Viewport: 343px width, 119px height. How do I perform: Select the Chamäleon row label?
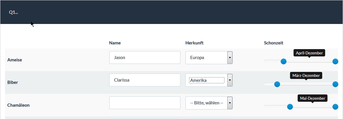[x=18, y=105]
